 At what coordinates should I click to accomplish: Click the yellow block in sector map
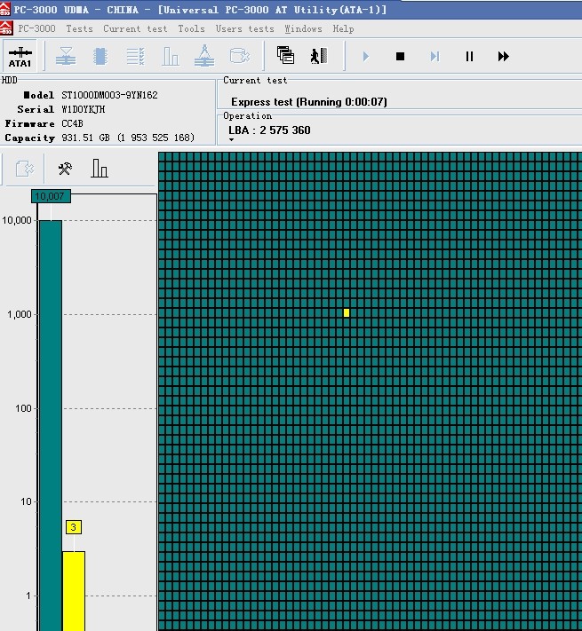pyautogui.click(x=347, y=312)
